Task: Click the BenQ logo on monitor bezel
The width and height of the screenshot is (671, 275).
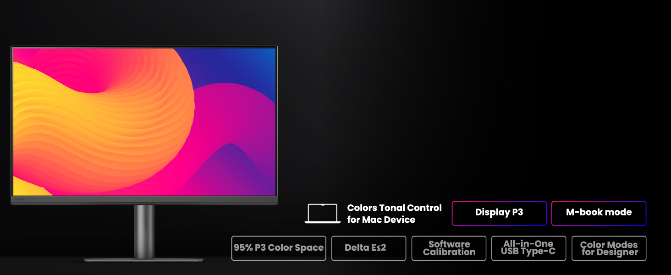Action: 20,199
